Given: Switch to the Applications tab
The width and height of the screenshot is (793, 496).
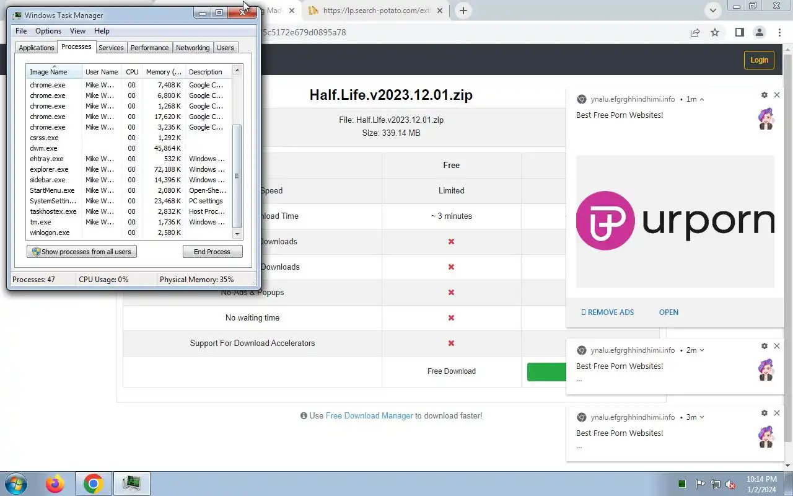Looking at the screenshot, I should click(x=37, y=48).
